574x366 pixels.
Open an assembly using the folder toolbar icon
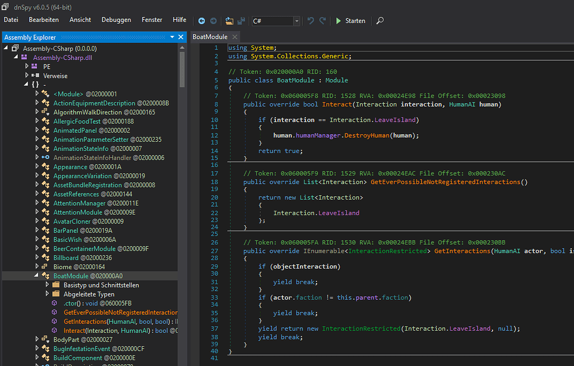(x=229, y=20)
